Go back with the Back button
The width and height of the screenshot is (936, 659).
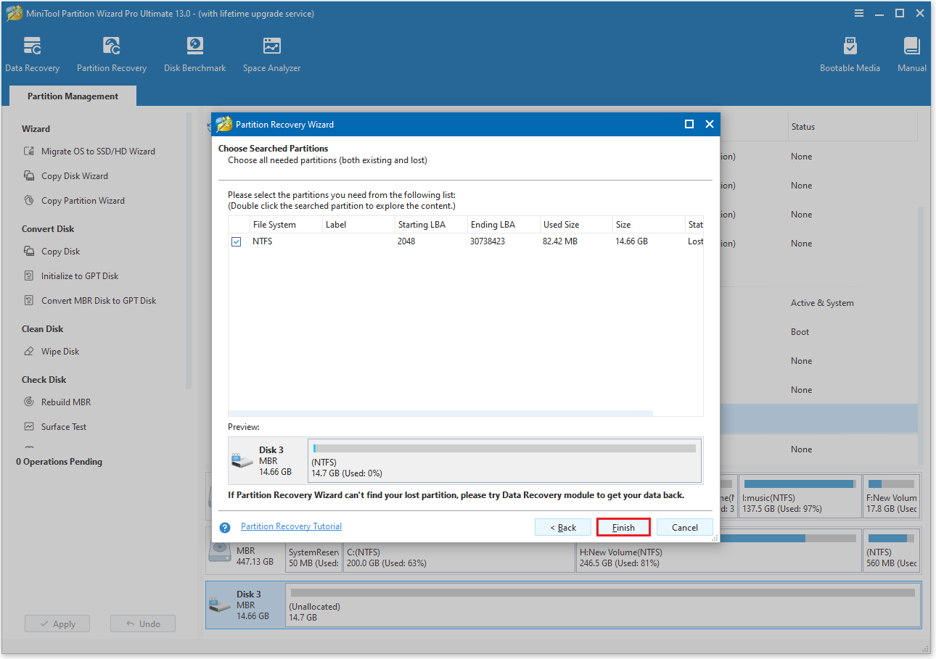[x=563, y=528]
